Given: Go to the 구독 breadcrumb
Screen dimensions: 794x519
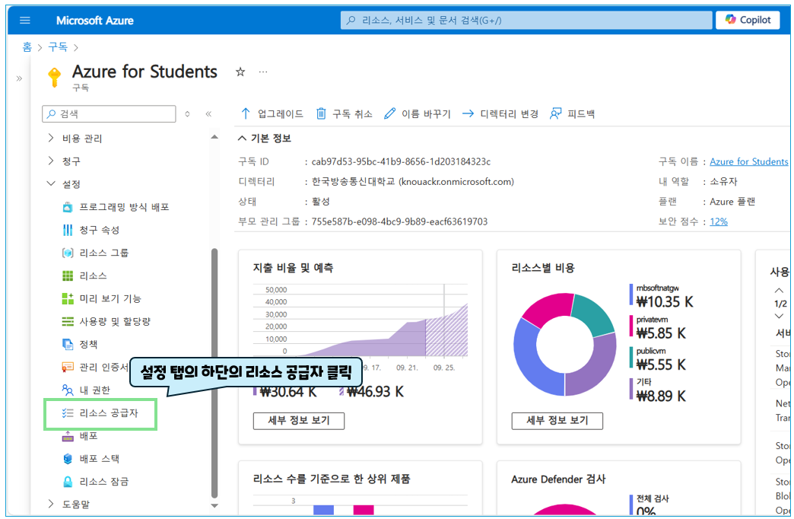Looking at the screenshot, I should point(58,47).
